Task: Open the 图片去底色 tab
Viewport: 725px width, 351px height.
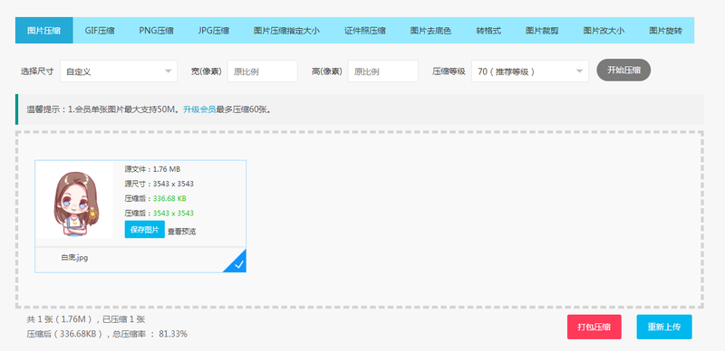Action: (x=430, y=31)
